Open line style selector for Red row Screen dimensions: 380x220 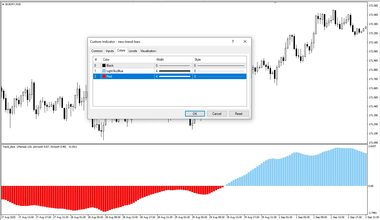pyautogui.click(x=219, y=76)
